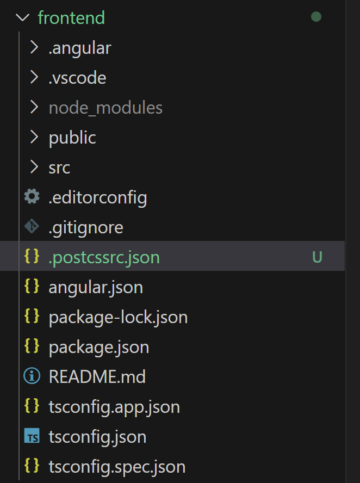Click the git icon beside .gitignore
Screen dimensions: 360x483
(32, 227)
